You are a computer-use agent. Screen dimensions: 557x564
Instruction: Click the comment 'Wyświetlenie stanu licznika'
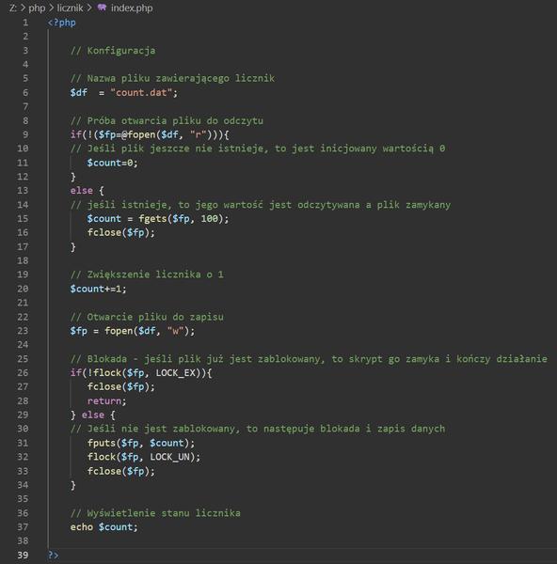coord(155,513)
